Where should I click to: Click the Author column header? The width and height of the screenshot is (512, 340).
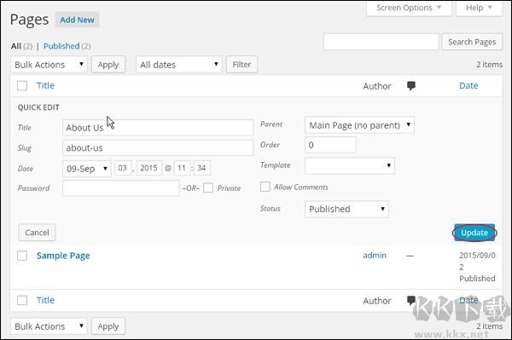[x=377, y=86]
